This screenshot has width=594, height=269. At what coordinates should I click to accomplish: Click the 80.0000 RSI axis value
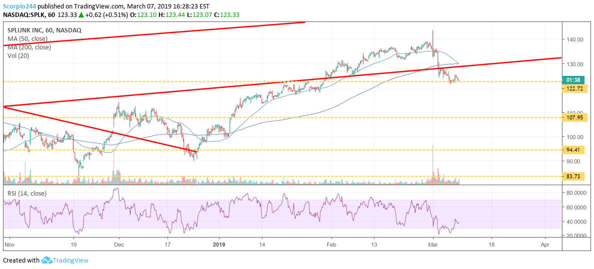576,194
